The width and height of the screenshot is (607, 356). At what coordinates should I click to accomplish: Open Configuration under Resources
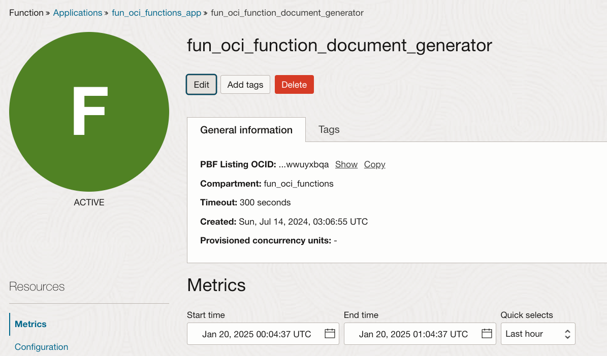coord(41,347)
